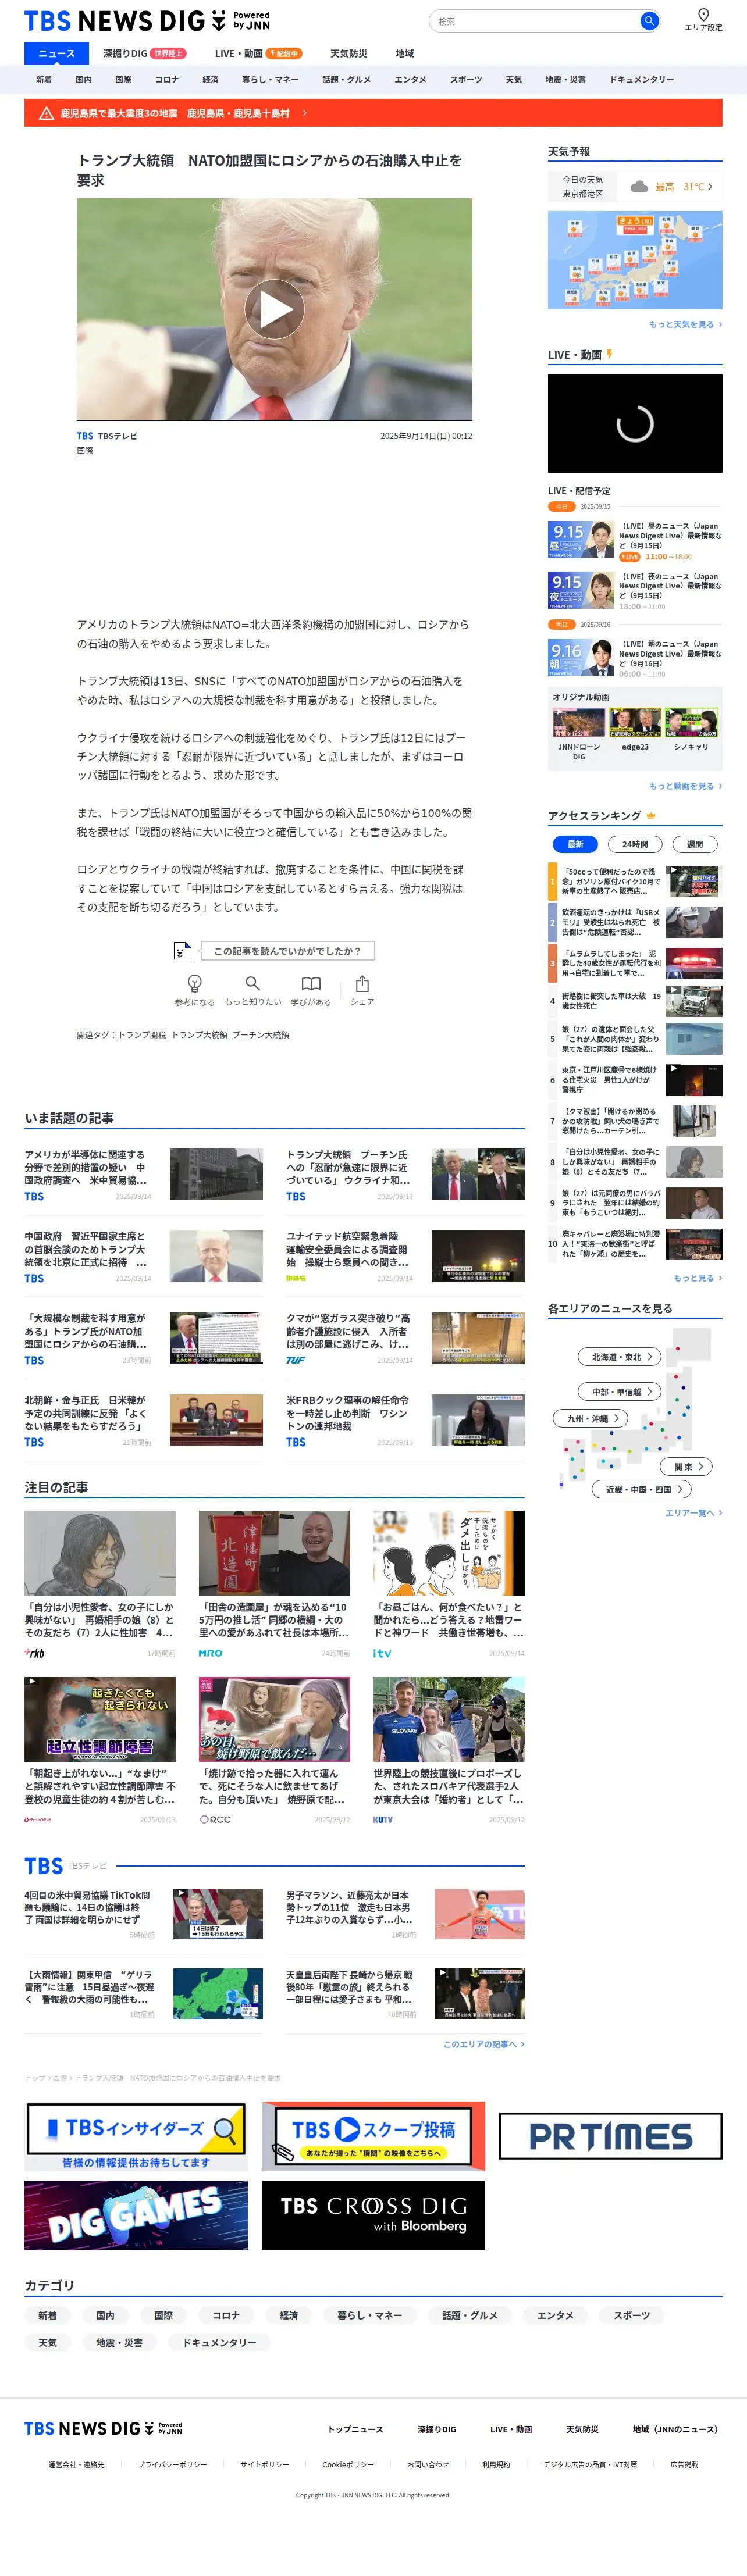The height and width of the screenshot is (2576, 747).
Task: Click the プーチン大統領 related tag
Action: [x=261, y=1035]
